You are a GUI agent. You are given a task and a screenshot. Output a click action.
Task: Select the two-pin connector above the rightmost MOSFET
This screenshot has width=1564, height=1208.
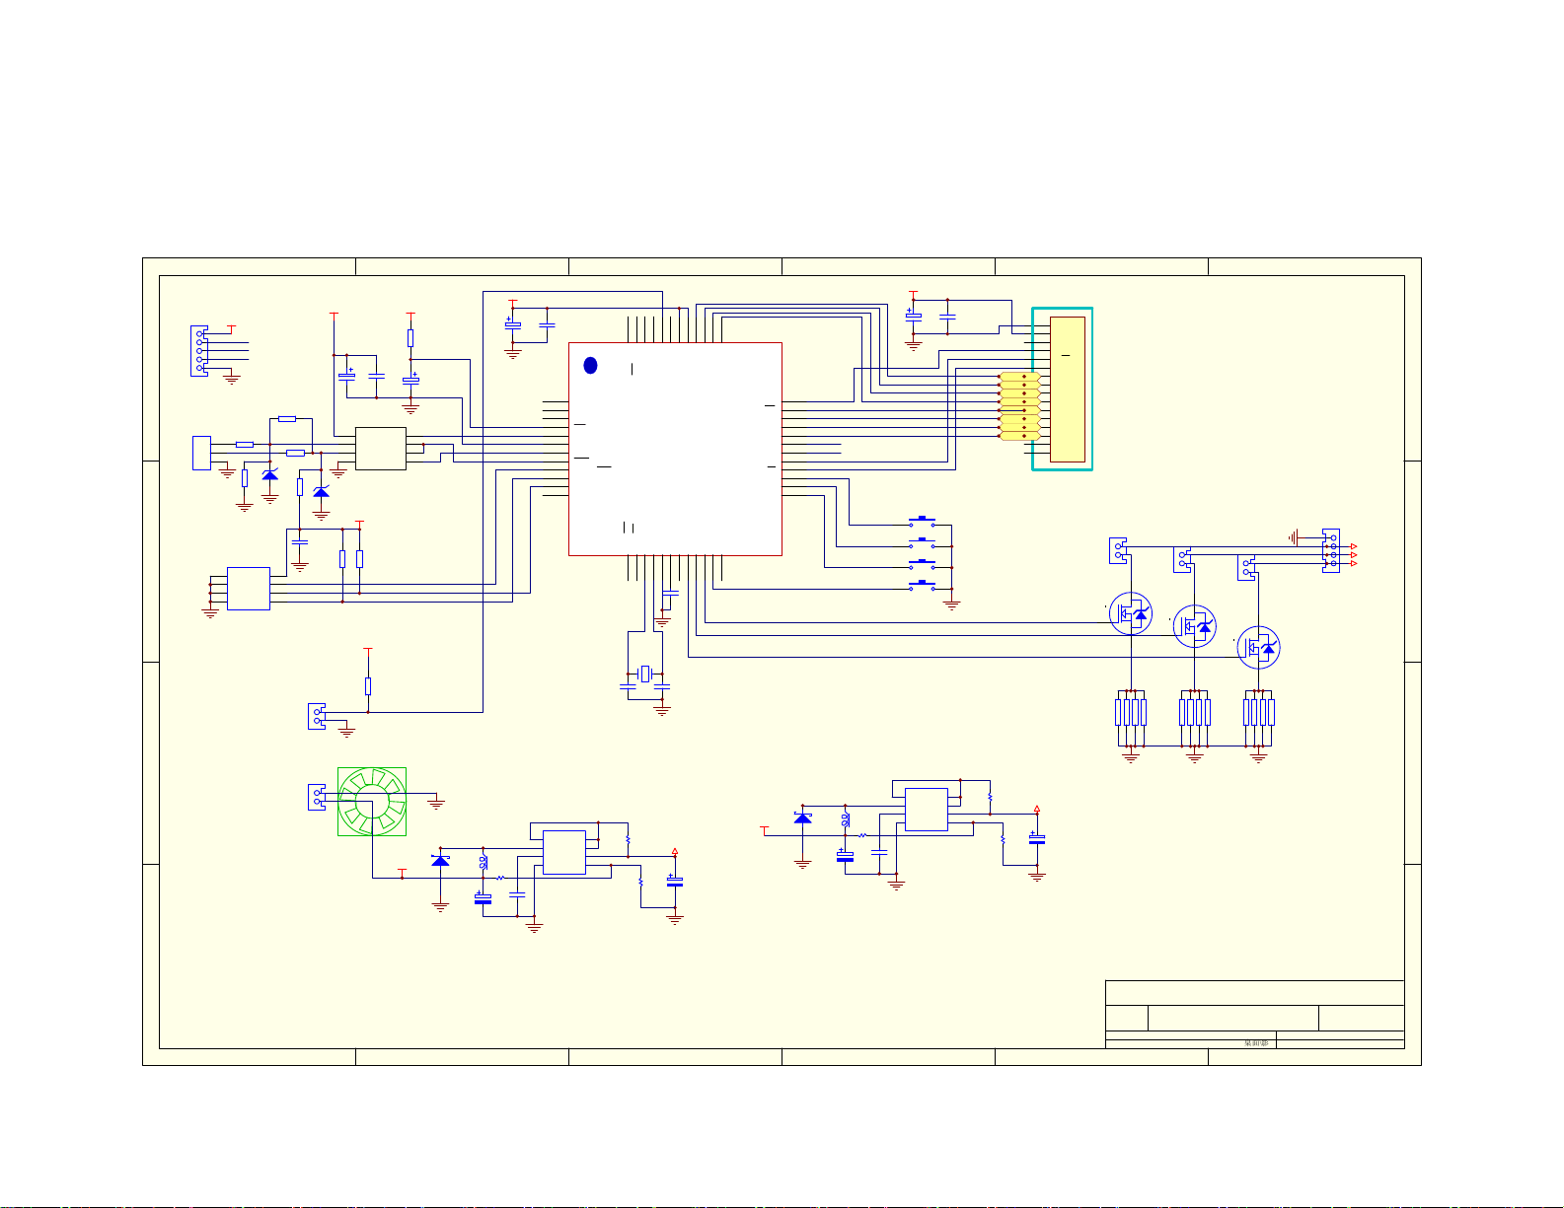(1246, 568)
